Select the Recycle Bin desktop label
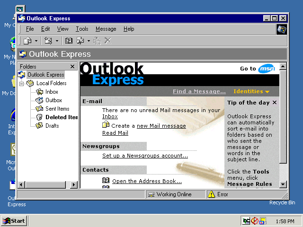 (282, 203)
